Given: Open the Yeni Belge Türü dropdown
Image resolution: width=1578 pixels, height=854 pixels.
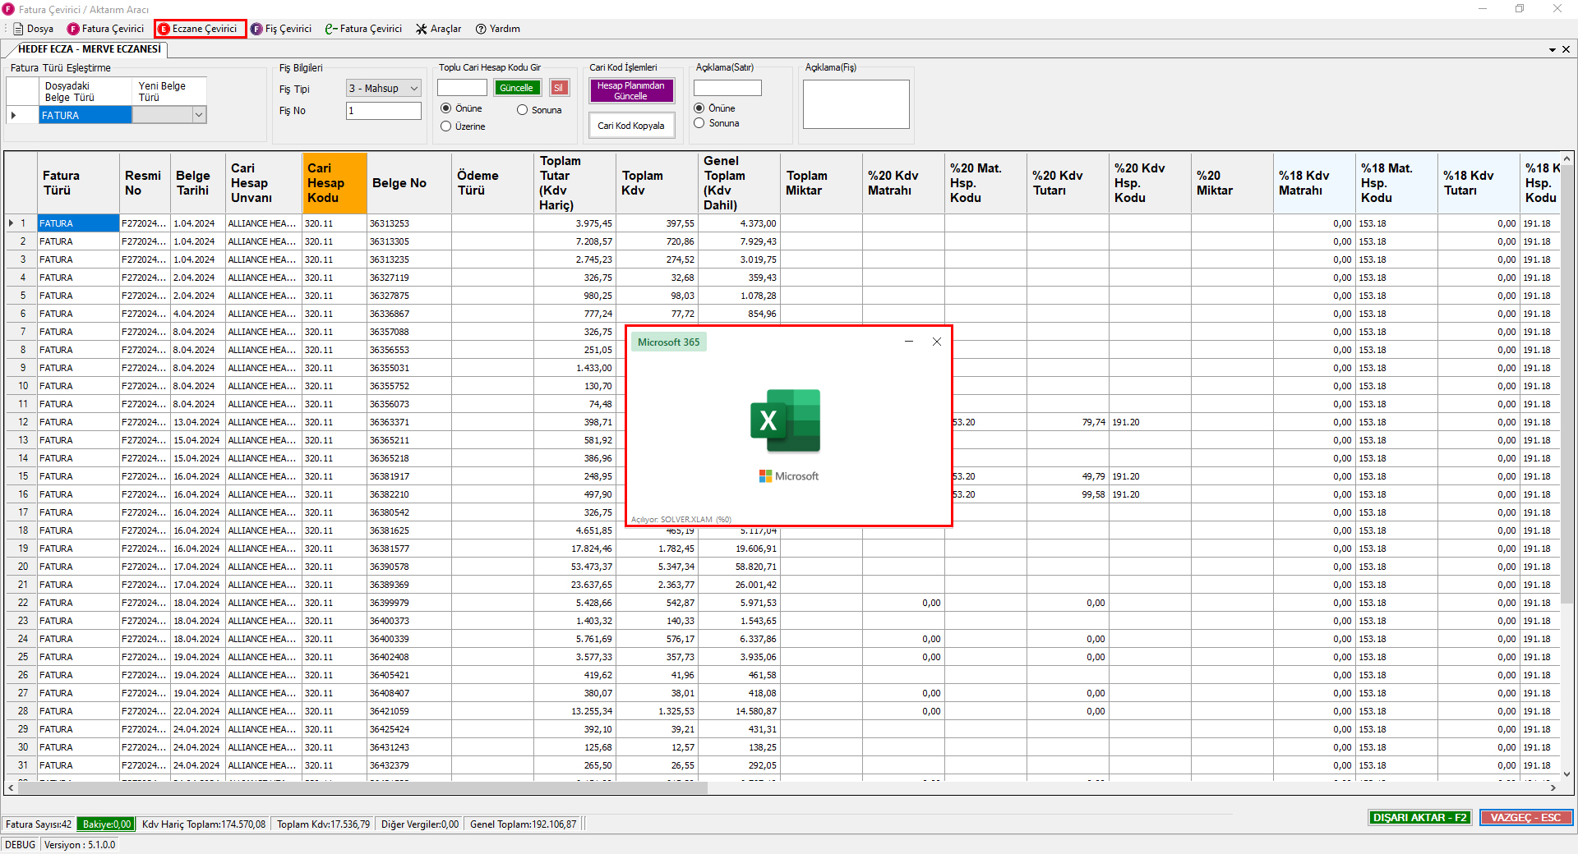Looking at the screenshot, I should pos(198,116).
